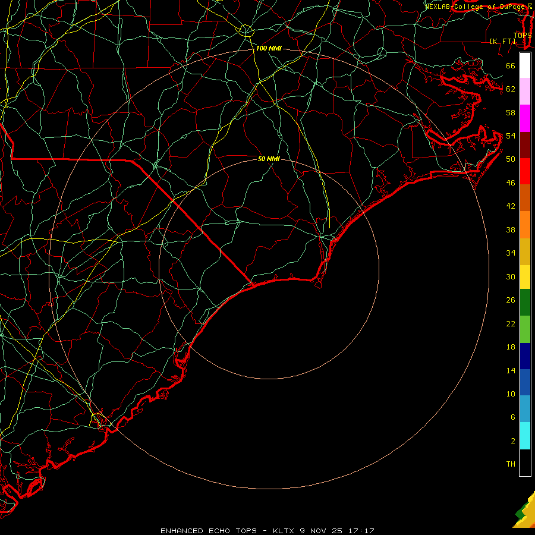Click the "100 NMI" range ring label
This screenshot has height=535, width=535.
[269, 49]
